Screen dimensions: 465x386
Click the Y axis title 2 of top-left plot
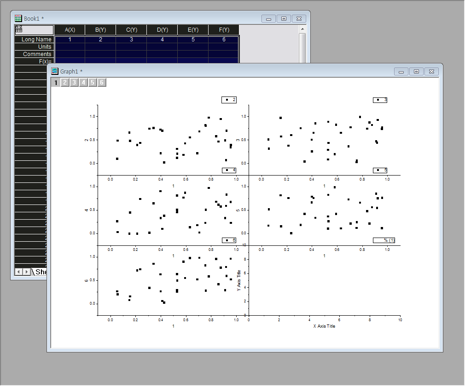(86, 140)
